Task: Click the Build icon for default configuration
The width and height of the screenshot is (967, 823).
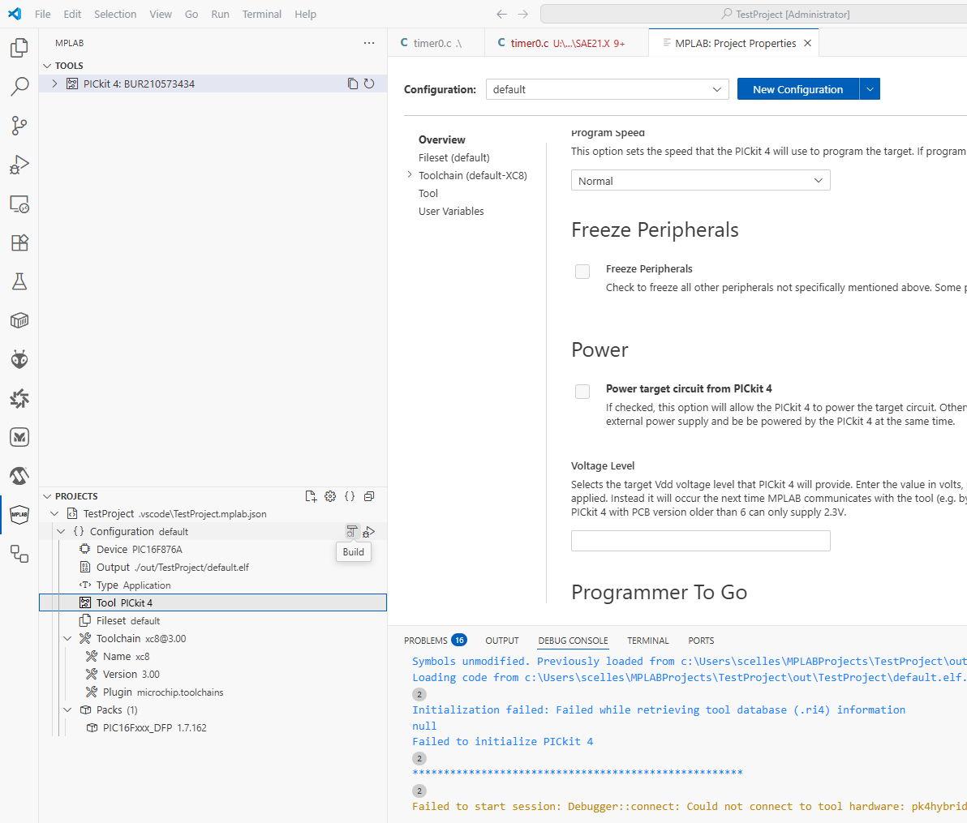Action: (351, 532)
